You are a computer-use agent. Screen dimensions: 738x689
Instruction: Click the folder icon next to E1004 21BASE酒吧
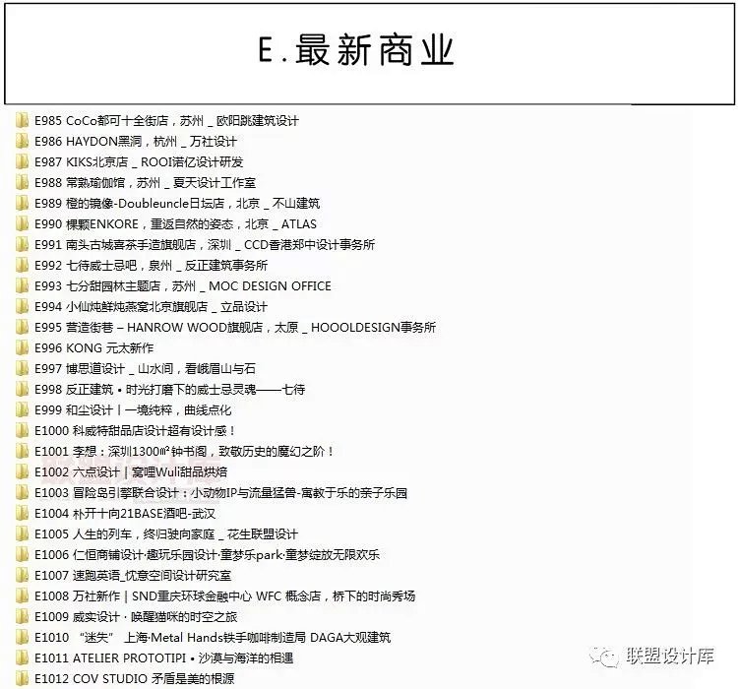click(x=22, y=514)
